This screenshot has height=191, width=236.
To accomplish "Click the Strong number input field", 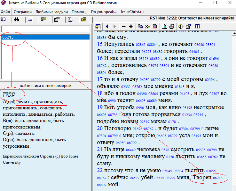I will (x=45, y=30).
